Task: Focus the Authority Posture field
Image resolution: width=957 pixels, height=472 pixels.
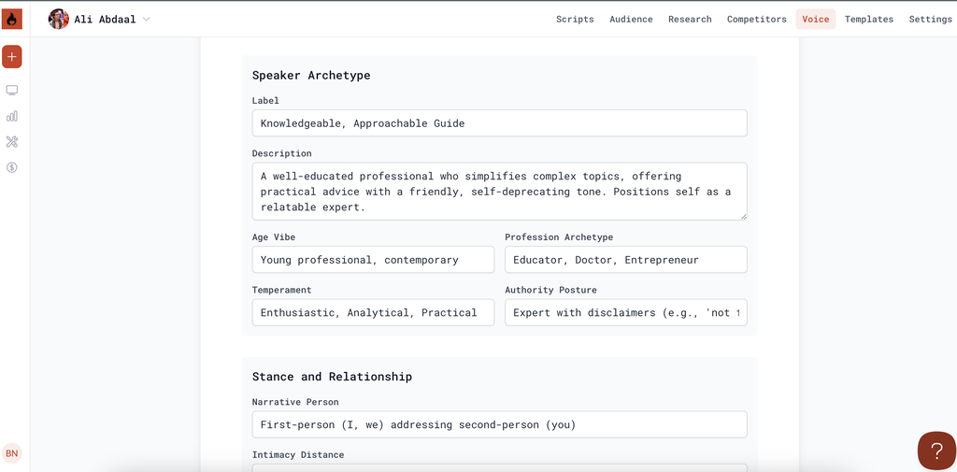Action: click(x=625, y=312)
